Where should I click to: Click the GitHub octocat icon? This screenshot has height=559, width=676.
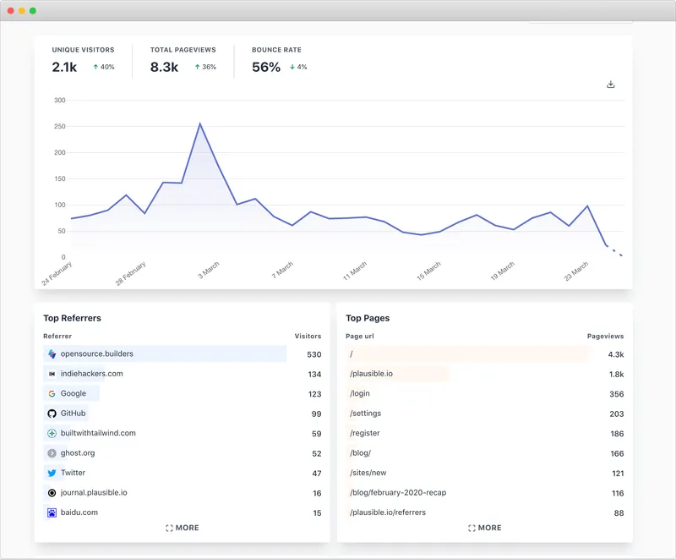point(52,414)
